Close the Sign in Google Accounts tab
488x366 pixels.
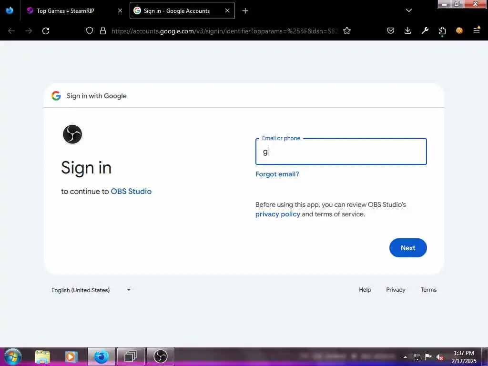[x=227, y=10]
